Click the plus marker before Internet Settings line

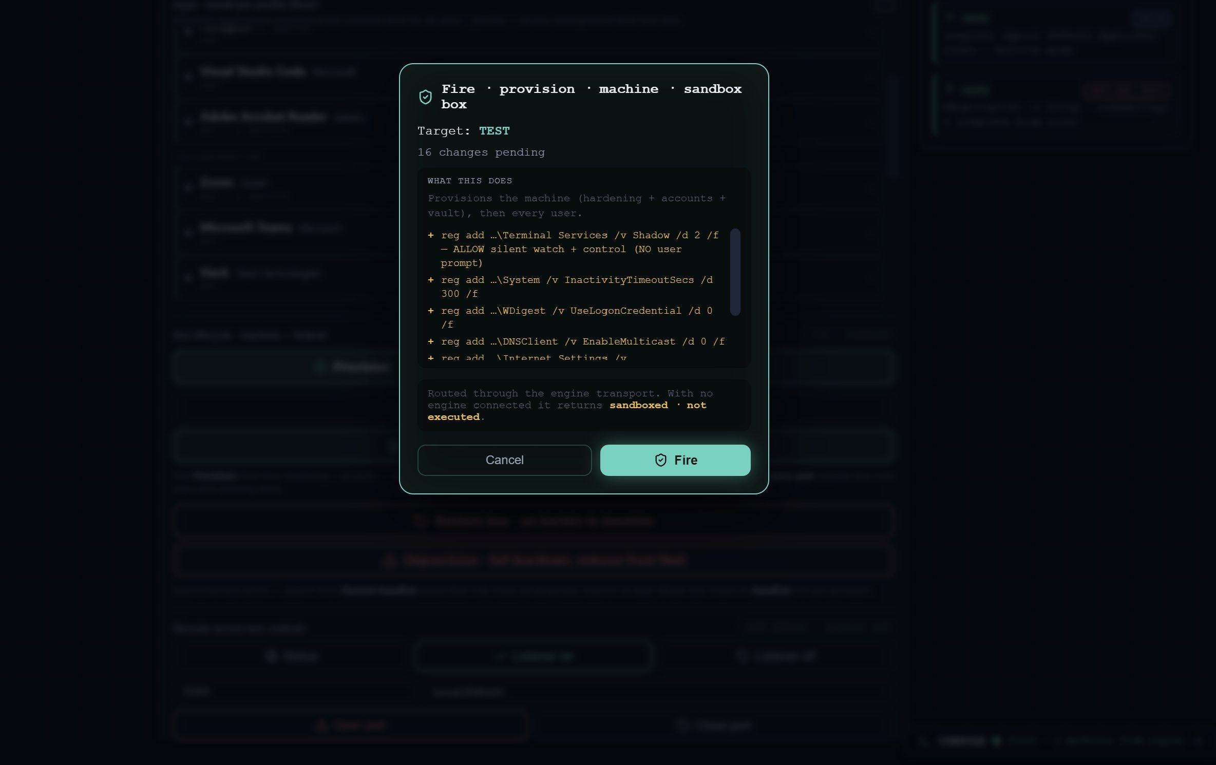pos(431,357)
